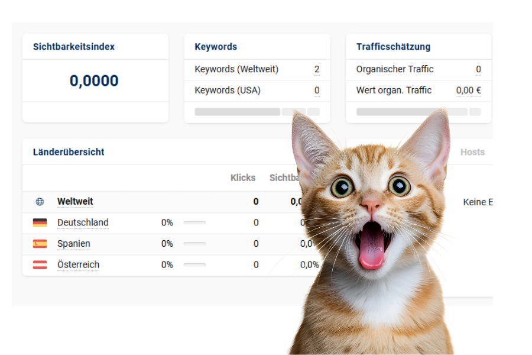Click the Deutschland flag icon

[40, 223]
